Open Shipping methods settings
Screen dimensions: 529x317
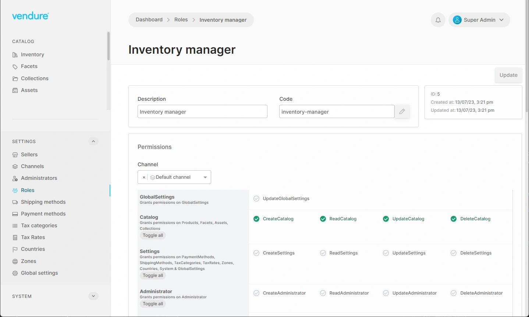[x=43, y=202]
